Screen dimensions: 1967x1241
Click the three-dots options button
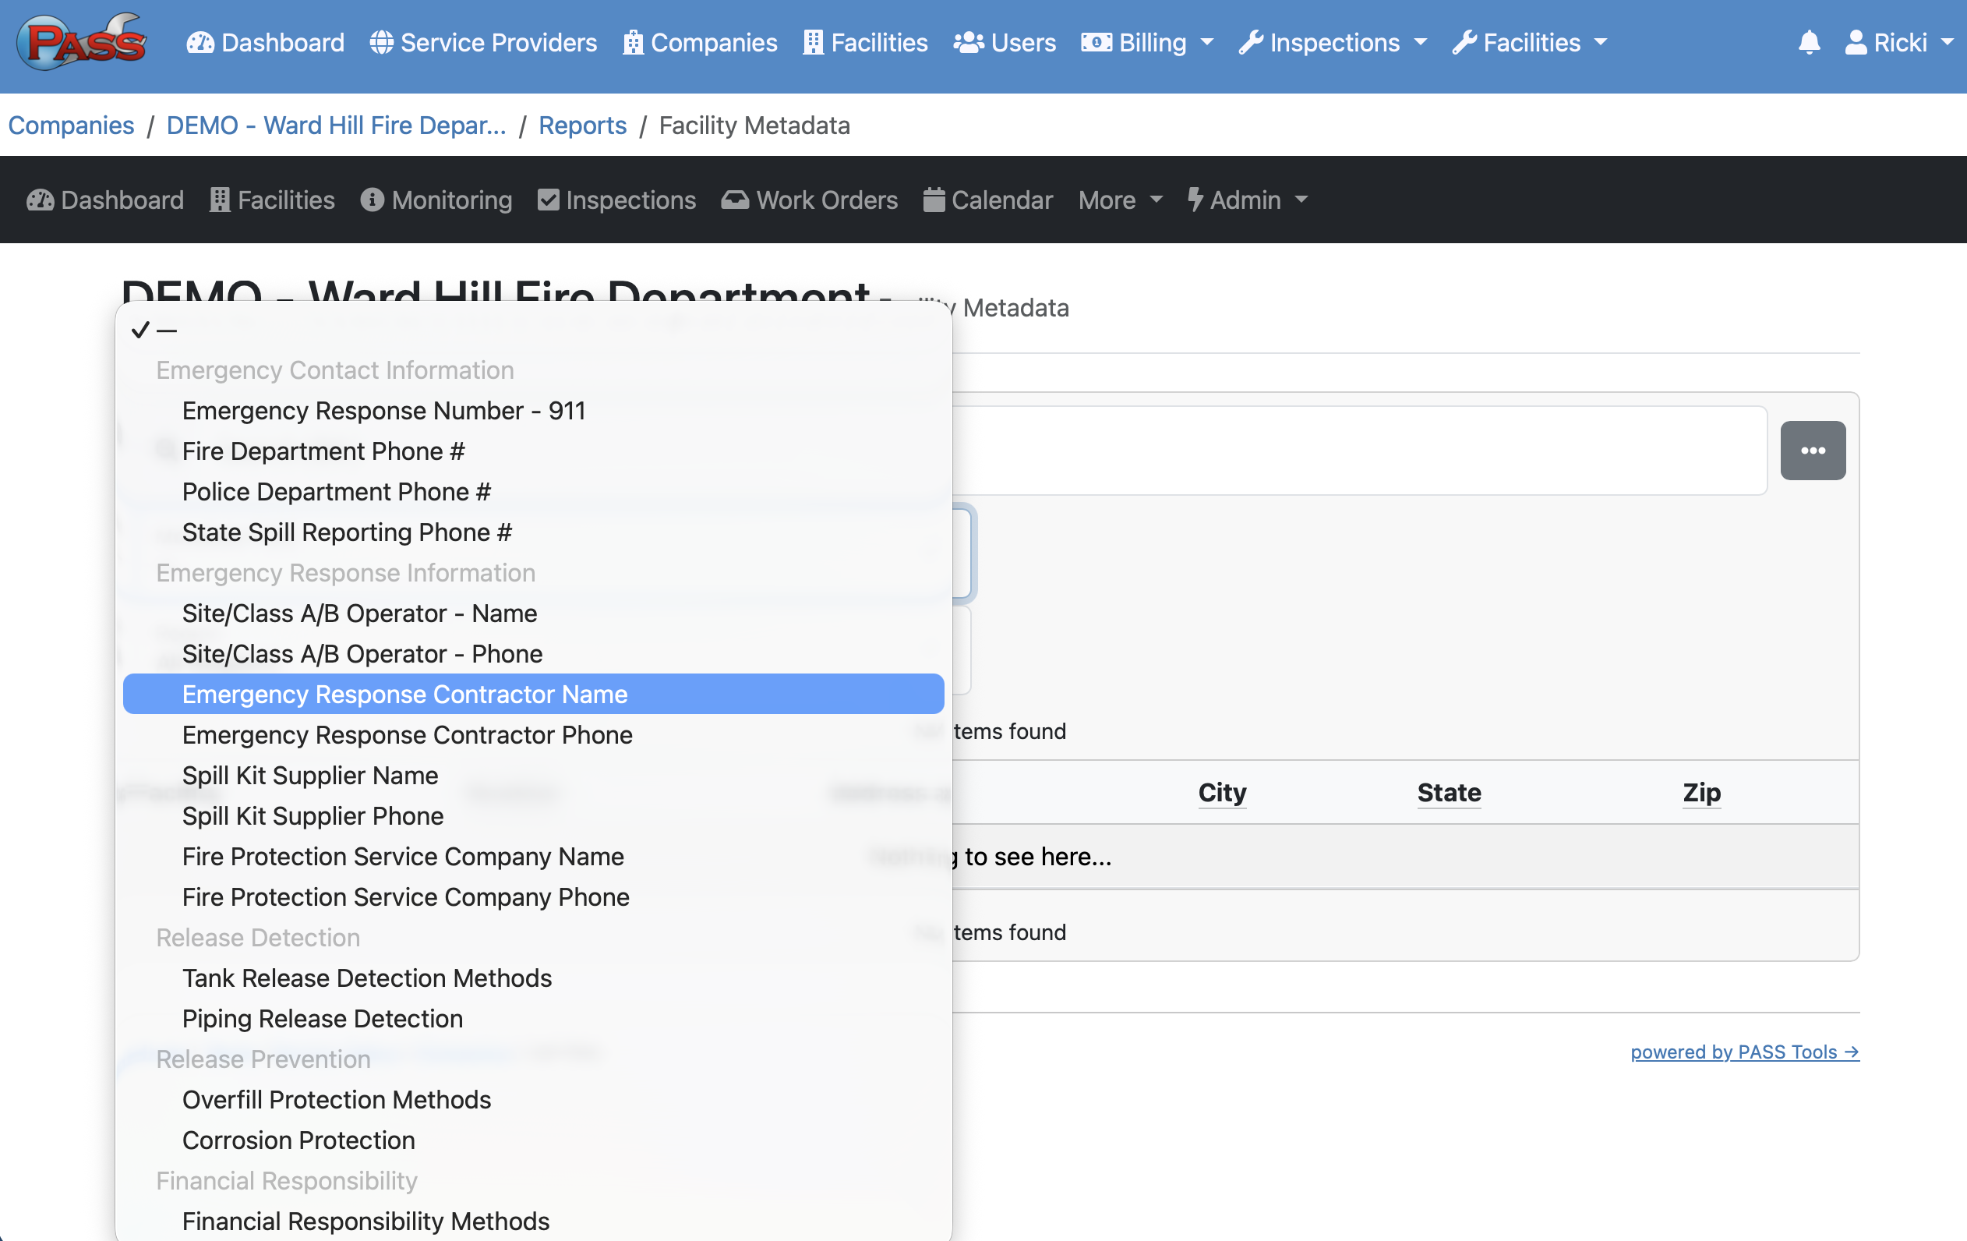pyautogui.click(x=1812, y=450)
